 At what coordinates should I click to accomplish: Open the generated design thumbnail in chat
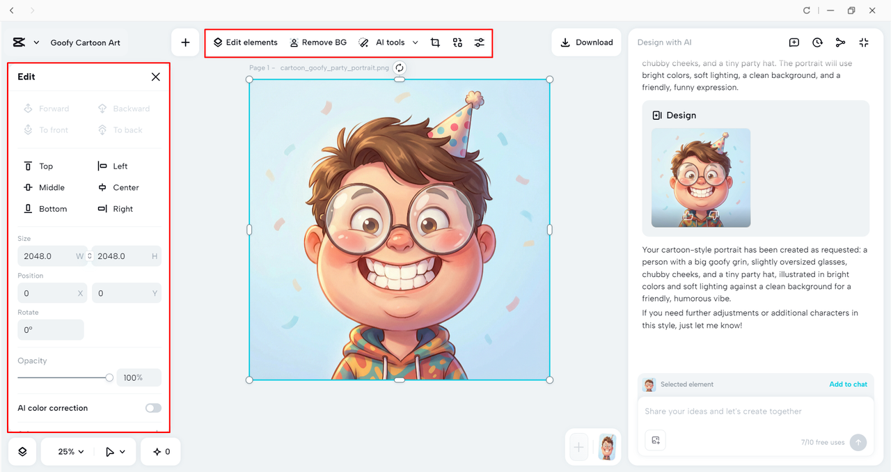click(701, 178)
